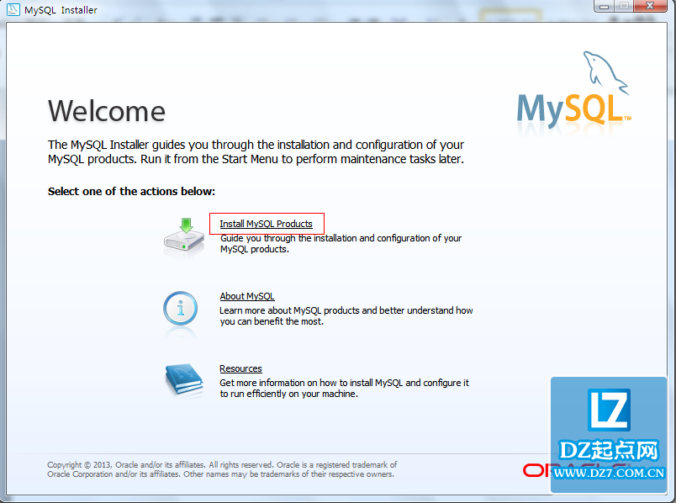Open the Resources link
This screenshot has width=676, height=503.
(240, 368)
